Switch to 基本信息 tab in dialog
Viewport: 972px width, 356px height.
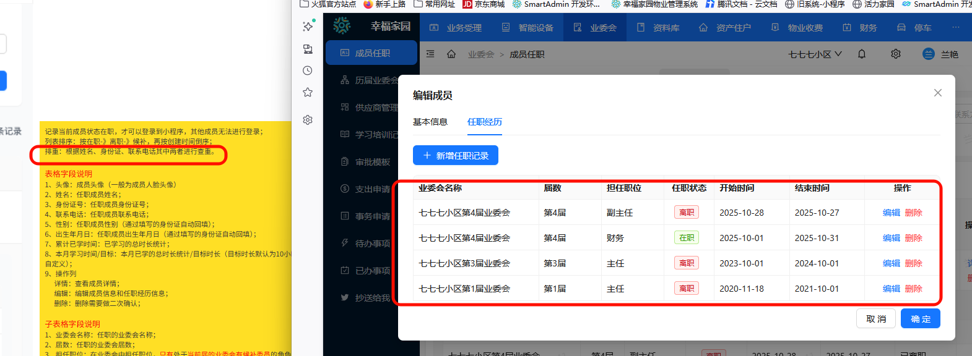click(x=430, y=122)
